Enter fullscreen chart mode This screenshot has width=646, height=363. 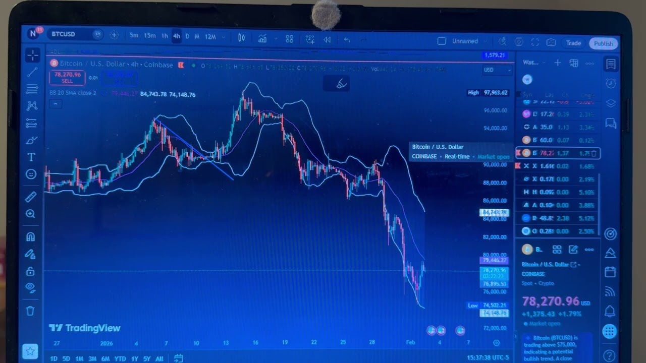(535, 42)
